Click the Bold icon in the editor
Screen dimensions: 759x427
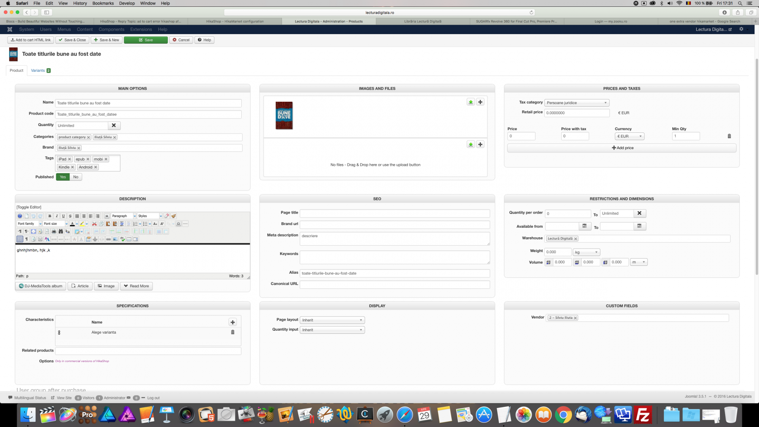50,216
